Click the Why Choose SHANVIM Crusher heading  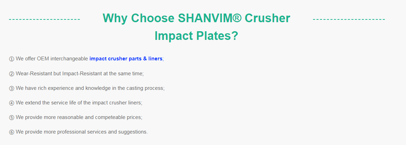coord(196,18)
